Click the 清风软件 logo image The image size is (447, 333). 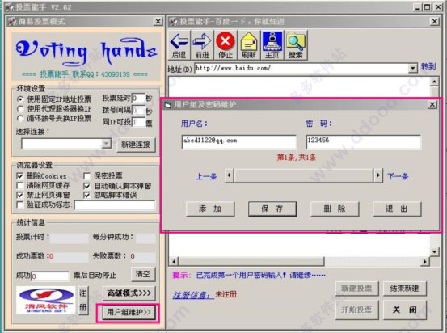[x=45, y=300]
